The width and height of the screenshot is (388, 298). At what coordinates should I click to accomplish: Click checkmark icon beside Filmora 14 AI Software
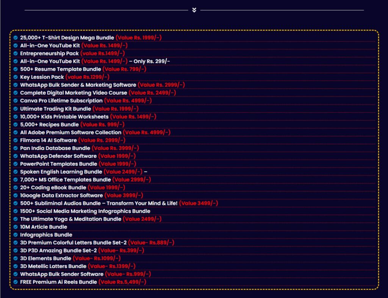16,140
